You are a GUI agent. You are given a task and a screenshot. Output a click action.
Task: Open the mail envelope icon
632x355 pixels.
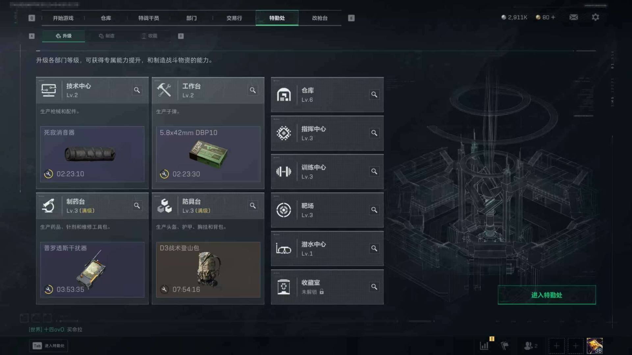coord(574,17)
